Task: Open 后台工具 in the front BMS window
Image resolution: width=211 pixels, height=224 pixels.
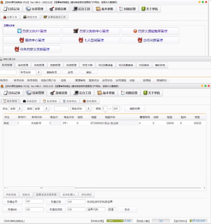Action: (82, 93)
